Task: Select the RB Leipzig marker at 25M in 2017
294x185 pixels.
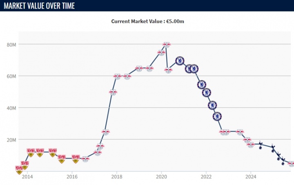Action: (106, 132)
